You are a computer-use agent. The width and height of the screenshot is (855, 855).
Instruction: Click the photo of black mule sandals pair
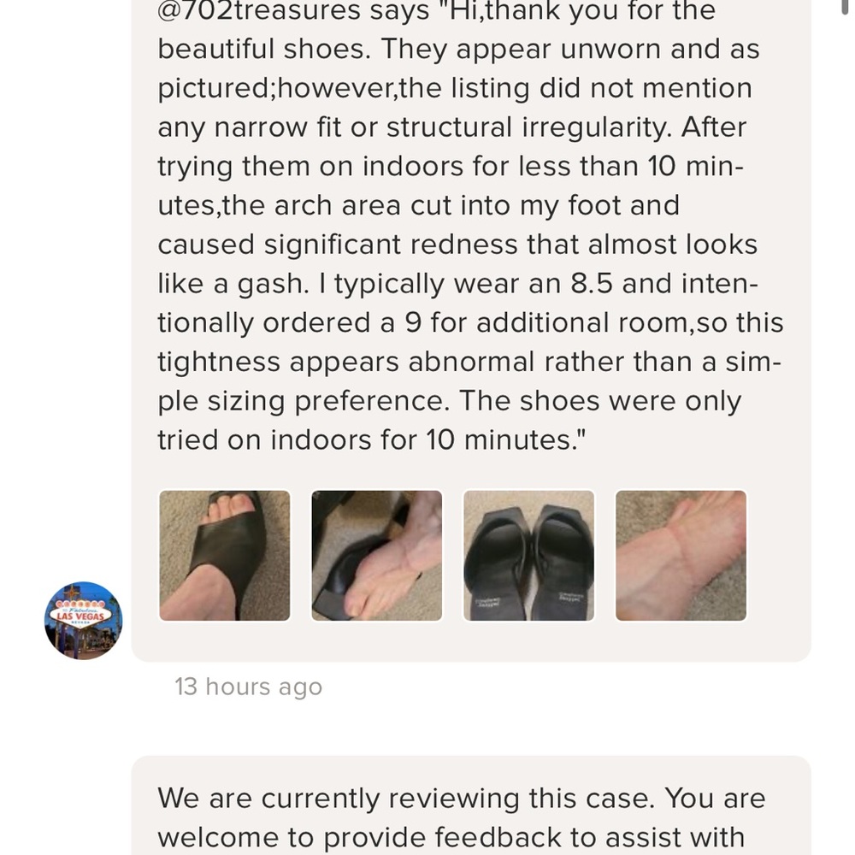coord(528,554)
